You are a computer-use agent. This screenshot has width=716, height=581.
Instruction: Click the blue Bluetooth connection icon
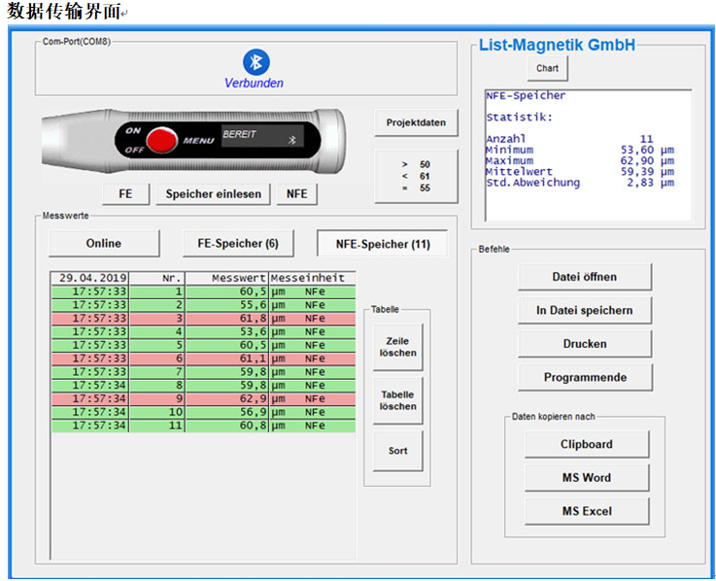[256, 62]
